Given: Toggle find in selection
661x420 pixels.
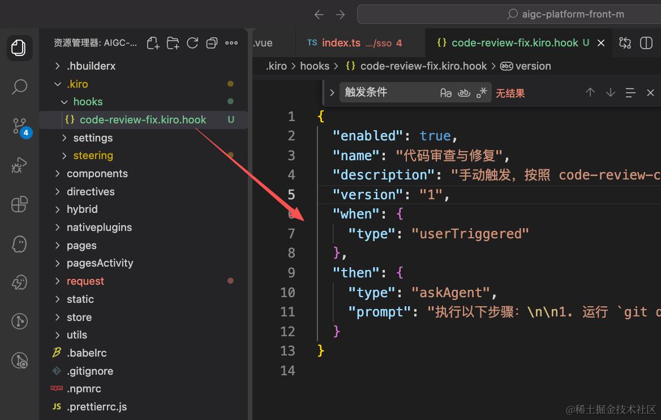Looking at the screenshot, I should [x=630, y=93].
